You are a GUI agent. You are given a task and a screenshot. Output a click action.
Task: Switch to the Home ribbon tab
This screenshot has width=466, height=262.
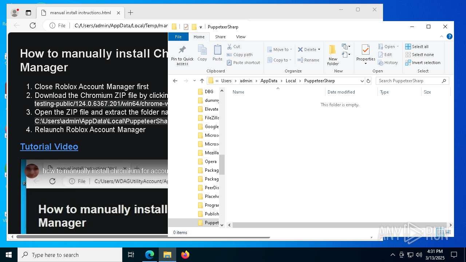(x=199, y=37)
